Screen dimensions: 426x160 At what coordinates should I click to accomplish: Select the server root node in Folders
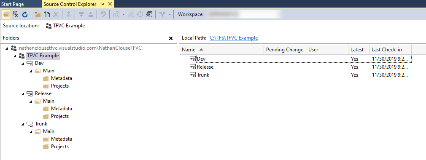coord(80,48)
